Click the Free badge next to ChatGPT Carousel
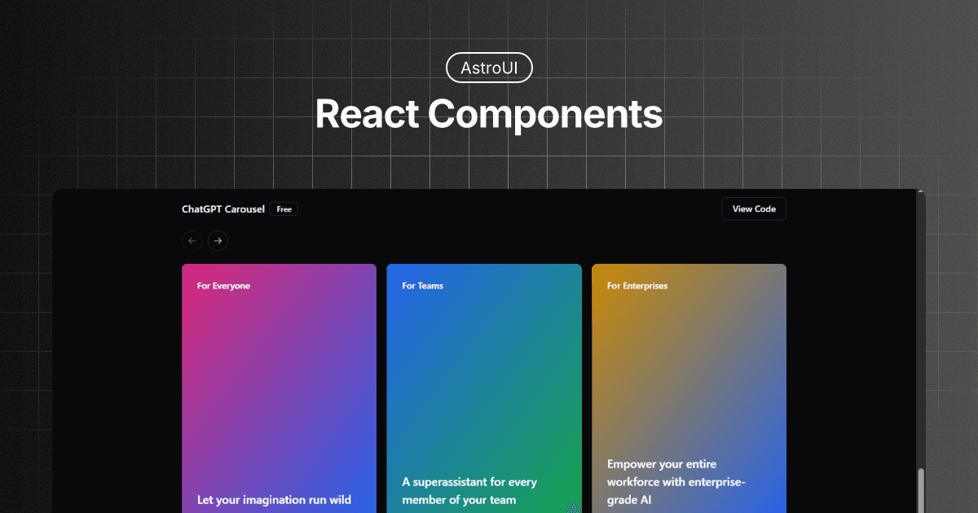 (x=284, y=209)
